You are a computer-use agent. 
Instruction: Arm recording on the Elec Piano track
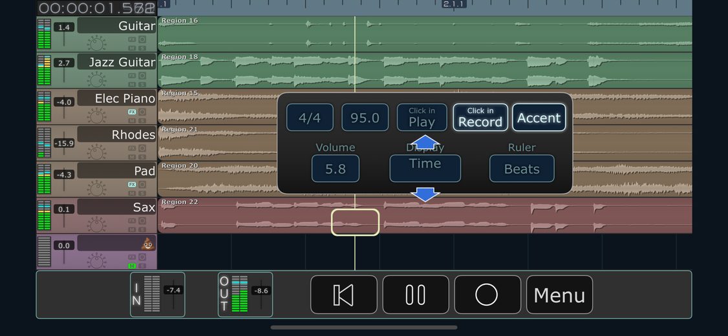[x=142, y=112]
